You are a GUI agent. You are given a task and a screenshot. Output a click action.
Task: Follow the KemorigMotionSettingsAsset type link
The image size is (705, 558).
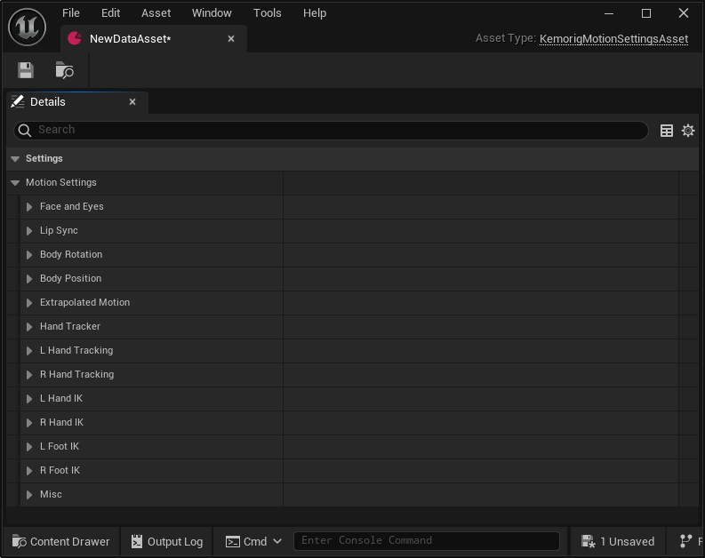[x=613, y=39]
